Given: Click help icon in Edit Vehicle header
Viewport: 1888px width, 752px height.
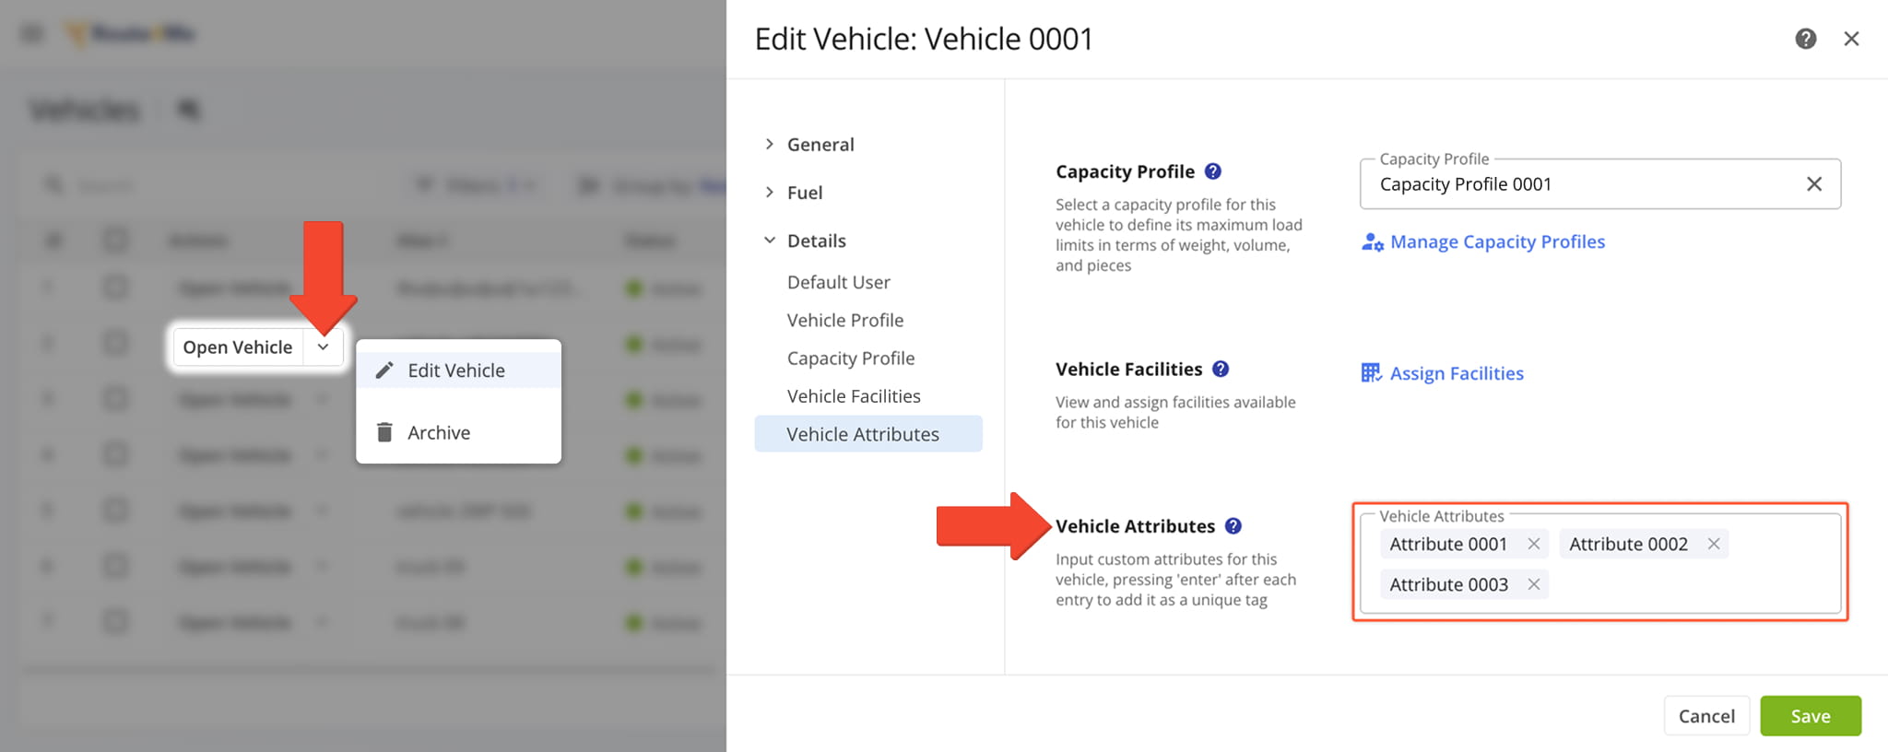Looking at the screenshot, I should click(x=1805, y=39).
